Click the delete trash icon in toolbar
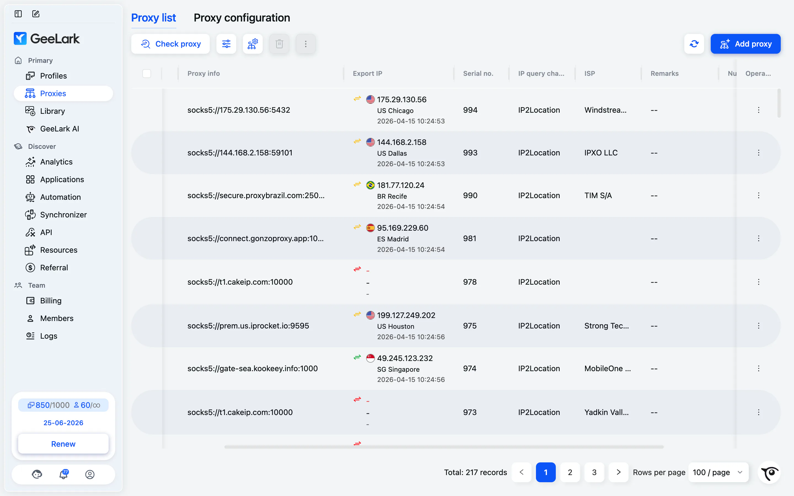The image size is (794, 496). [279, 44]
